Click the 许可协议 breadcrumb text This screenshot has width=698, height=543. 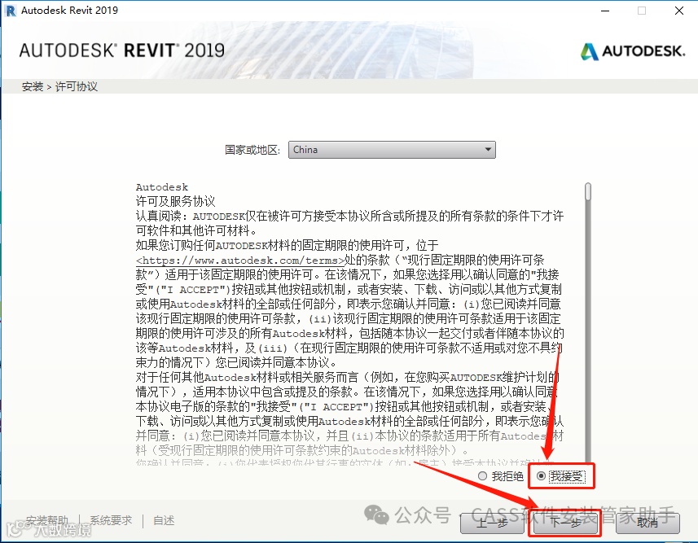click(x=76, y=86)
